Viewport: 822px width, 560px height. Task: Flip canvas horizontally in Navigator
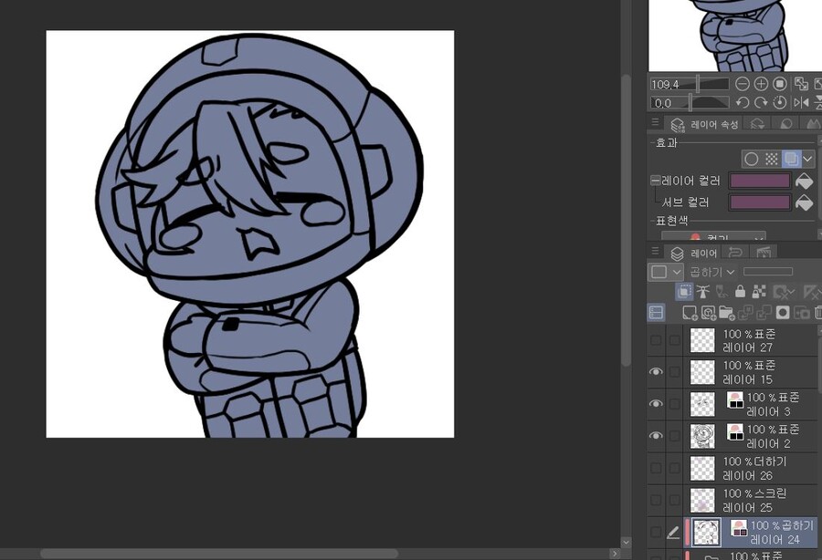[x=801, y=103]
